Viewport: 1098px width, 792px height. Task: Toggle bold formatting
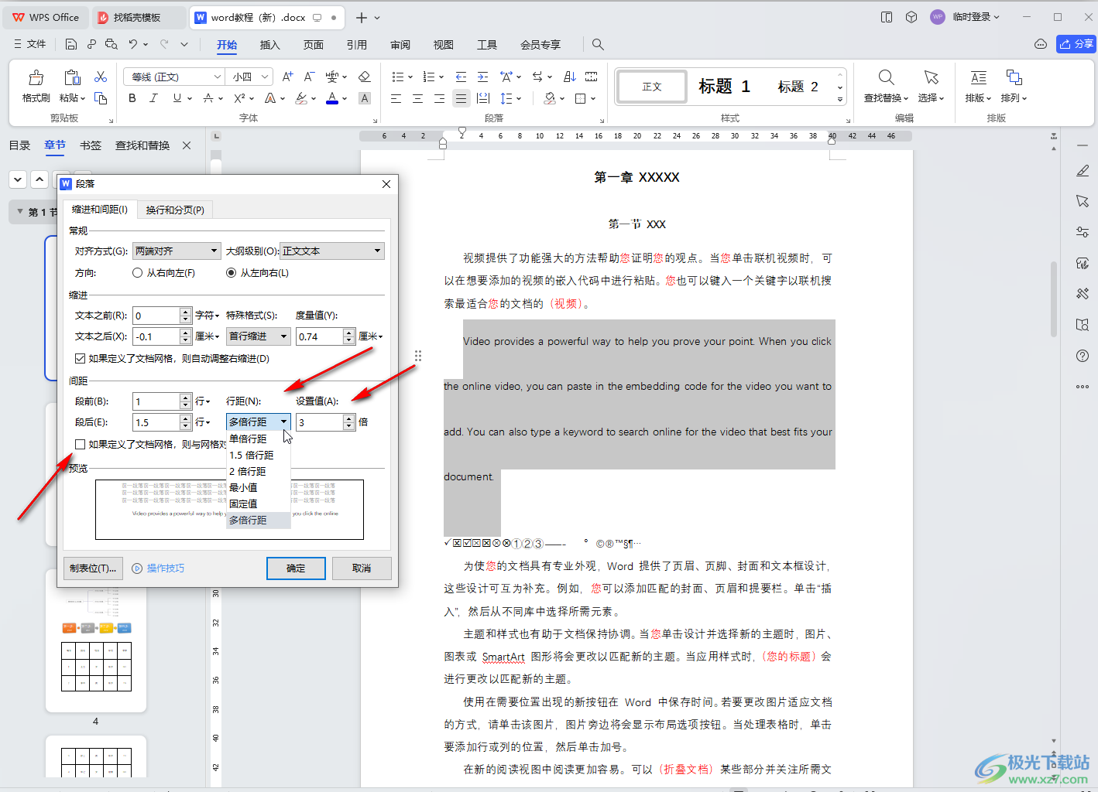tap(132, 98)
